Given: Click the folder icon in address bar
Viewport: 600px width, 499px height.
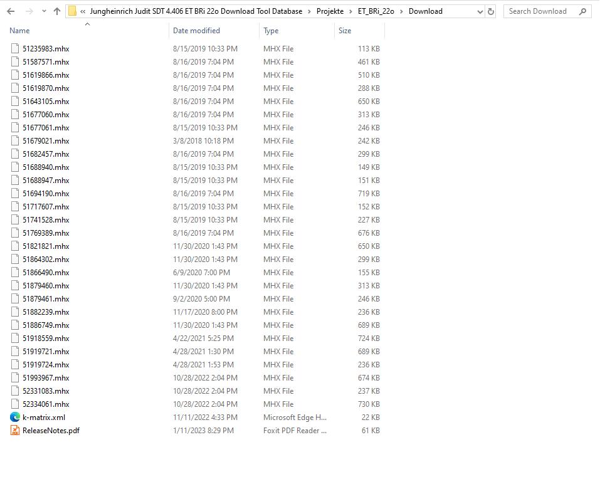Looking at the screenshot, I should pyautogui.click(x=72, y=11).
